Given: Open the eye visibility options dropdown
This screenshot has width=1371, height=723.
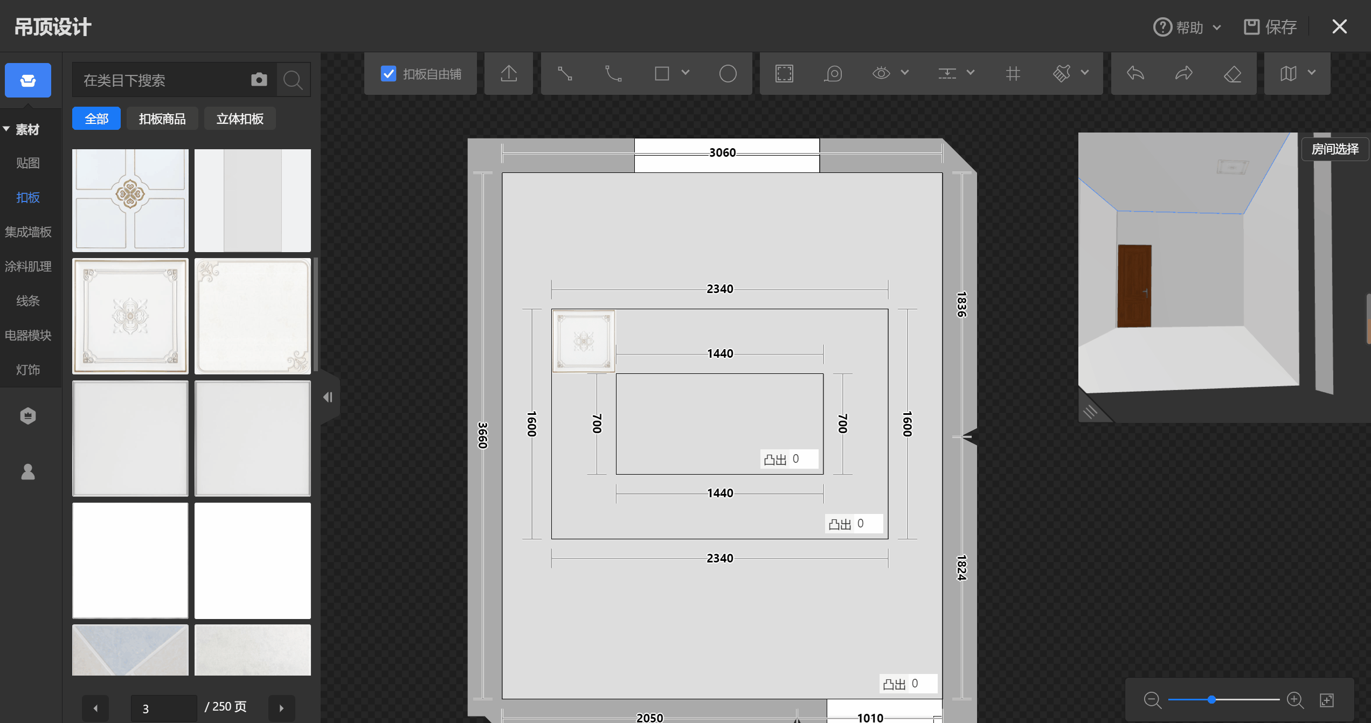Looking at the screenshot, I should point(905,72).
